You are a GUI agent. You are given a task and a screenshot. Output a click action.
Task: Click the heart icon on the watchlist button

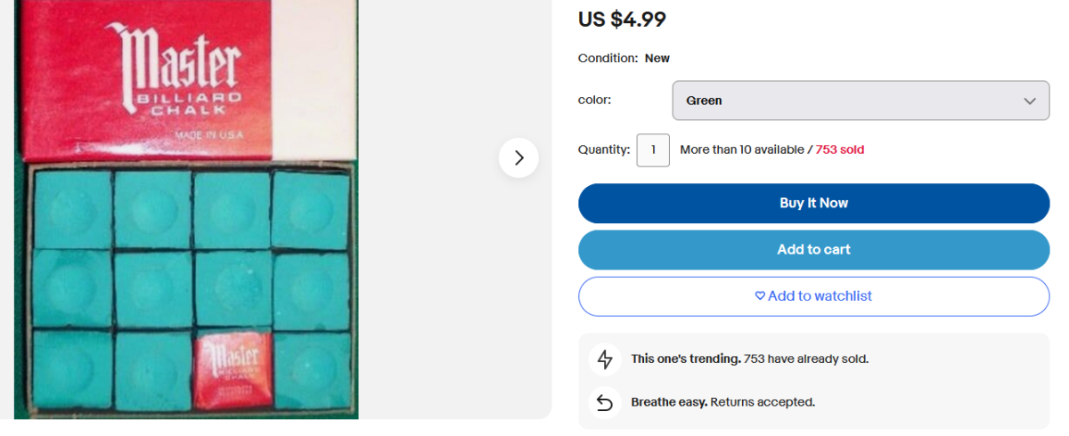coord(760,296)
